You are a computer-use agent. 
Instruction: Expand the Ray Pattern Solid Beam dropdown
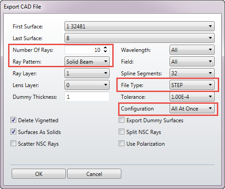(x=87, y=61)
